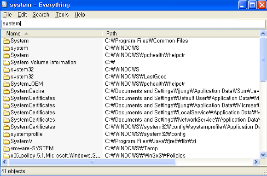Screen dimensions: 267x176
Task: Click the horizontal scrollbar left arrow
Action: coord(5,162)
